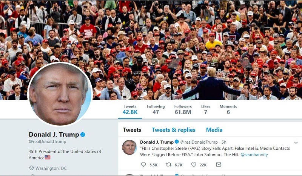
Task: Click the Washington, DC location pin icon
Action: [x=31, y=168]
